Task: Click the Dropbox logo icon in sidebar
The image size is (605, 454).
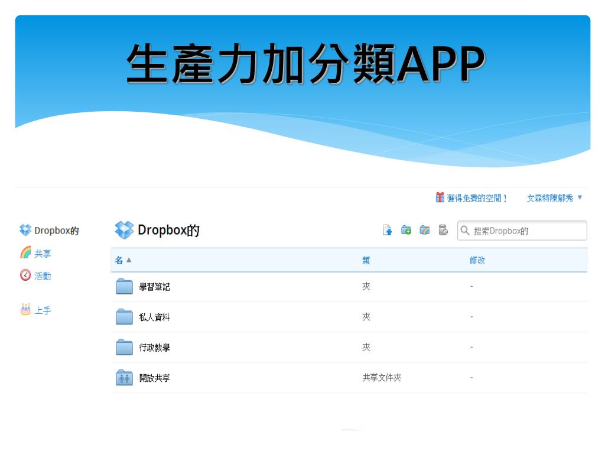Action: coord(25,230)
